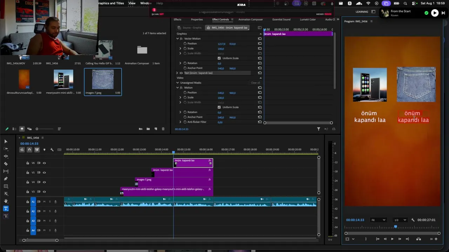This screenshot has height=252, width=449.
Task: Mute audio track A1
Action: tap(44, 202)
